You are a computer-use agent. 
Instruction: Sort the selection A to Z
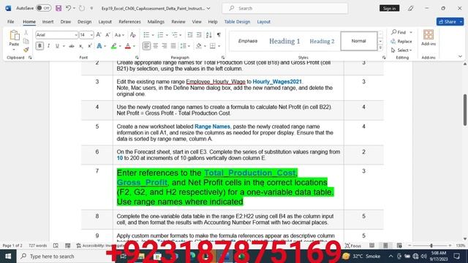point(209,35)
